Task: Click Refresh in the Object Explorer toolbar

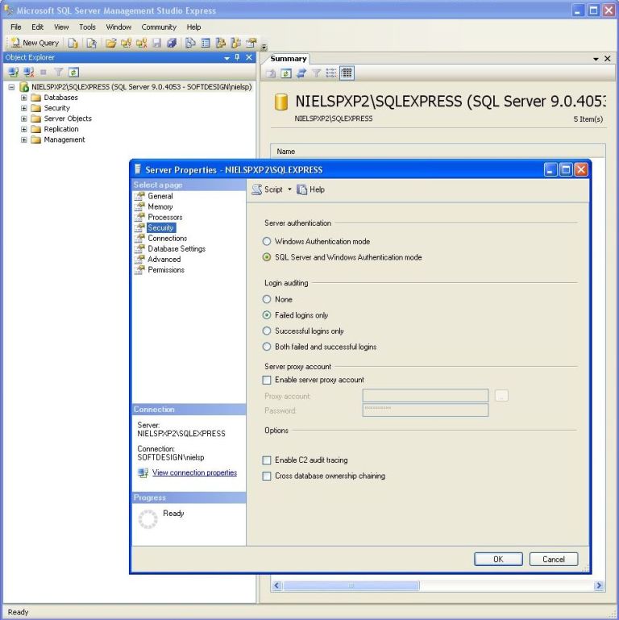Action: pos(73,72)
